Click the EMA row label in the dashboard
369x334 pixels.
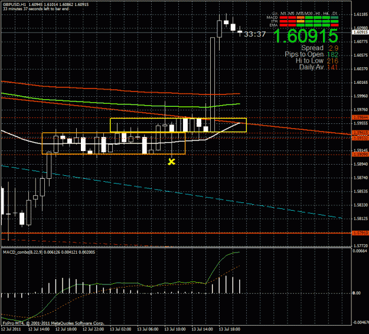274,25
